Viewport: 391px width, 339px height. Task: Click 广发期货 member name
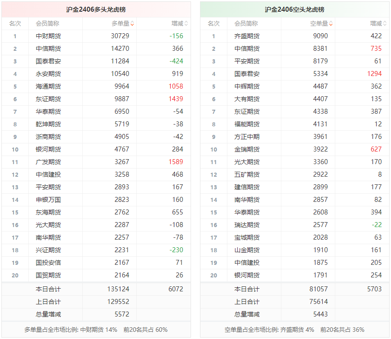tap(48, 162)
